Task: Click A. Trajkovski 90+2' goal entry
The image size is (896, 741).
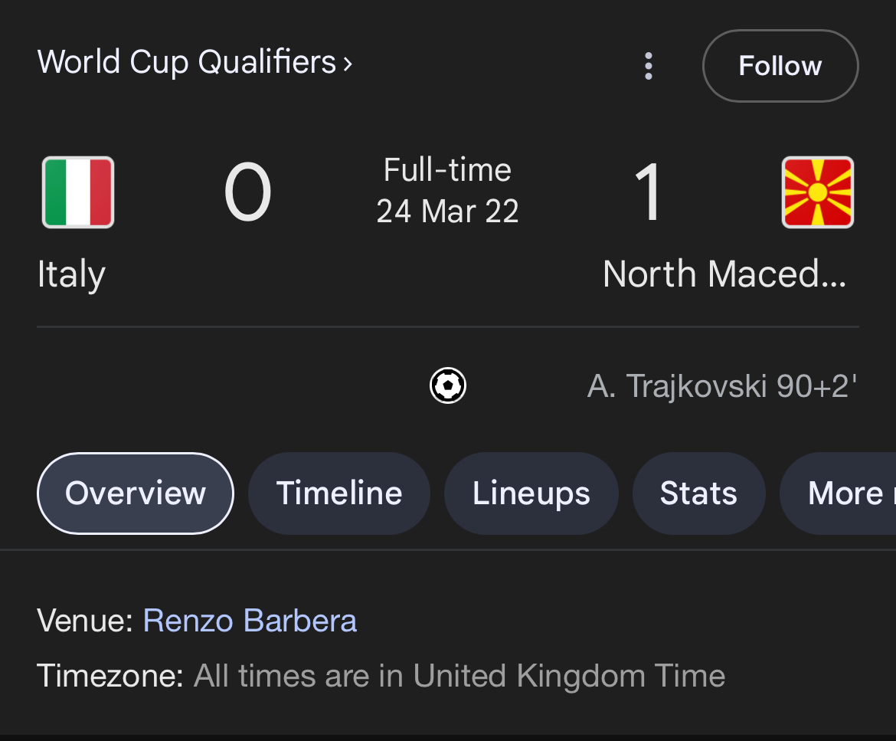Action: click(721, 386)
